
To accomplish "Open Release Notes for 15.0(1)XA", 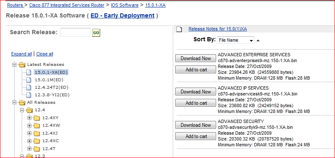I will [218, 29].
